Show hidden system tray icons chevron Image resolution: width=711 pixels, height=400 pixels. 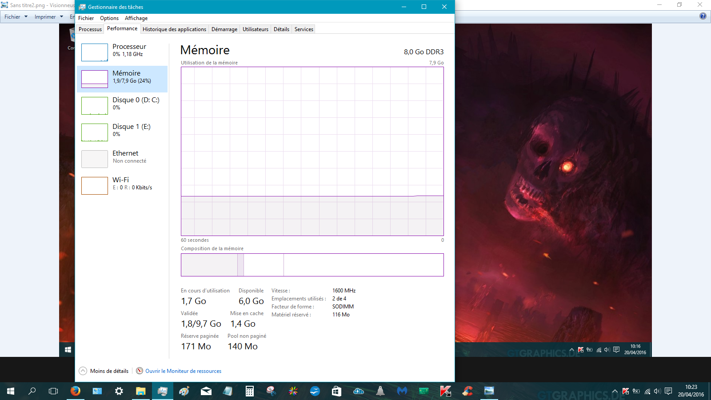[x=615, y=392]
